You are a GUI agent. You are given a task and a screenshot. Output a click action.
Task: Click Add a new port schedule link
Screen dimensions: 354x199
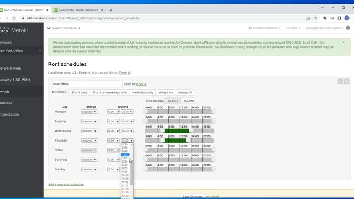pos(66,184)
